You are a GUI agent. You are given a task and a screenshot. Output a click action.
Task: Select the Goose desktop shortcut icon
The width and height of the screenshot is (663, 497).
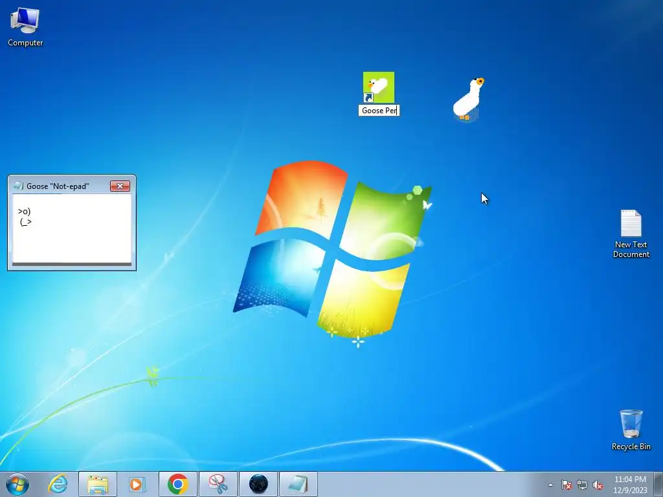point(378,87)
